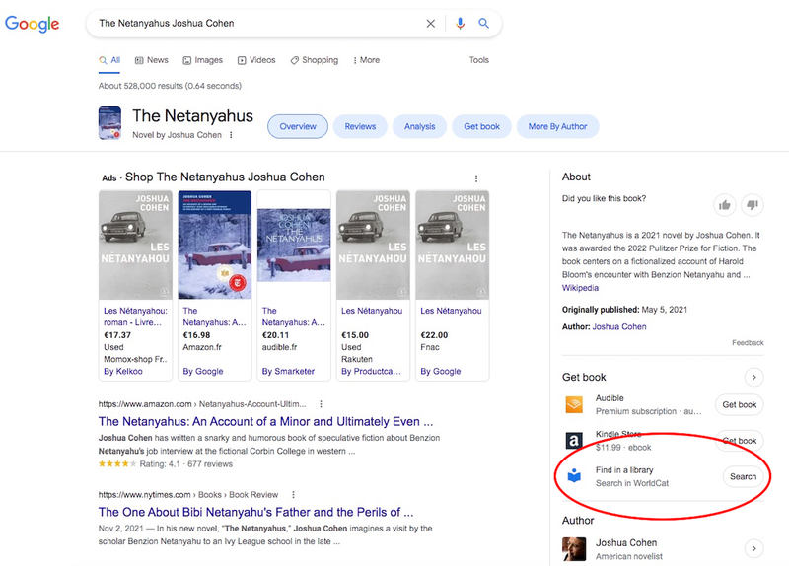Click the thumbs up icon for this book
The height and width of the screenshot is (566, 789).
pos(725,205)
